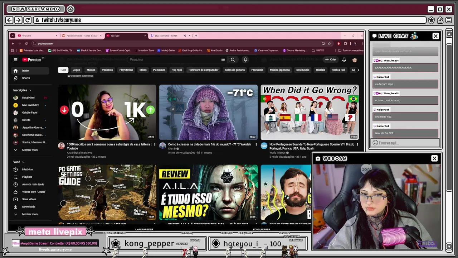Open a new Chrome tab
The width and height of the screenshot is (458, 258).
(196, 35)
